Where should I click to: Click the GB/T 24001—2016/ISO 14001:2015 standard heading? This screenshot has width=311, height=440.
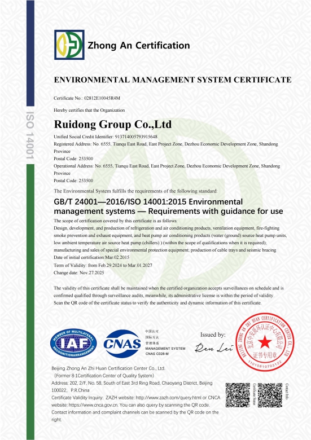coord(168,206)
